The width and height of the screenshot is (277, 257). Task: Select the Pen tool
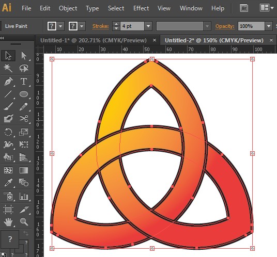pos(8,82)
